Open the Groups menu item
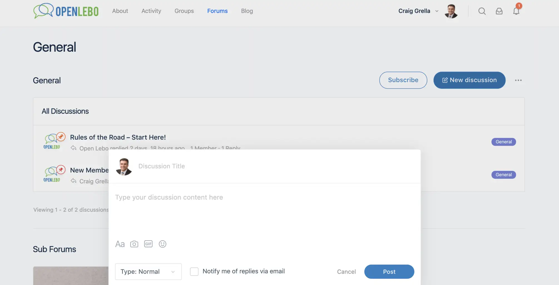Viewport: 559px width, 285px height. point(184,11)
